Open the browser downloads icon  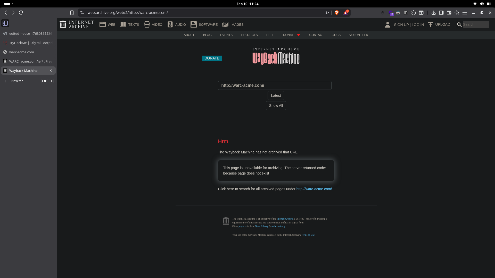pyautogui.click(x=433, y=13)
